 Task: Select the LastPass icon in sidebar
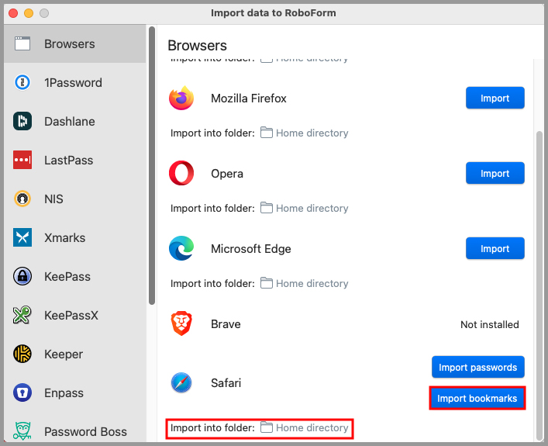[x=22, y=161]
